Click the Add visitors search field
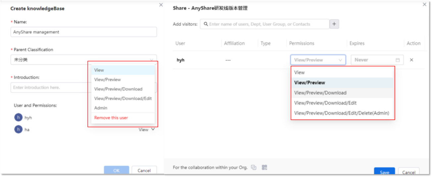 [265, 24]
